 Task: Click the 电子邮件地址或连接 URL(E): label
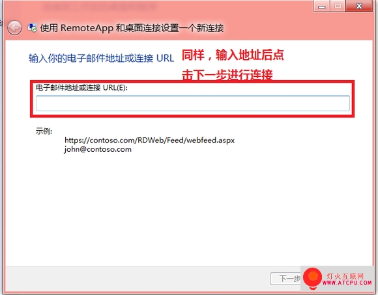81,88
